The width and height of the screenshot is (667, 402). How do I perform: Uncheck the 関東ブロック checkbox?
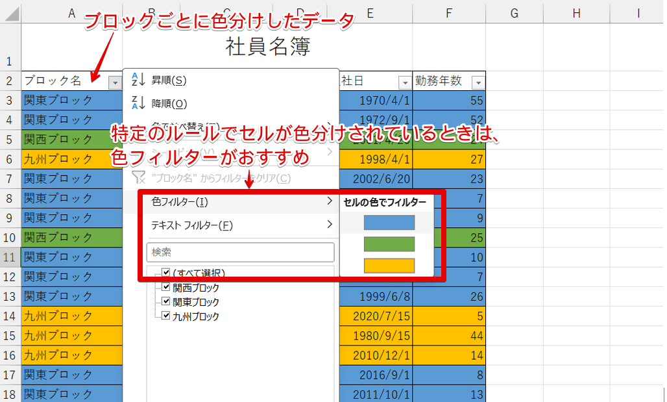tap(166, 302)
